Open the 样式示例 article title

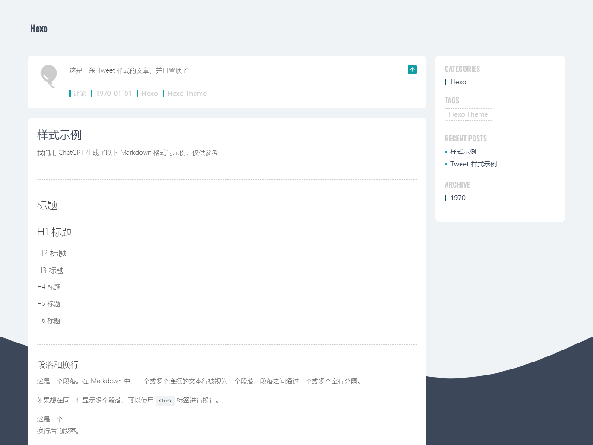[x=59, y=135]
